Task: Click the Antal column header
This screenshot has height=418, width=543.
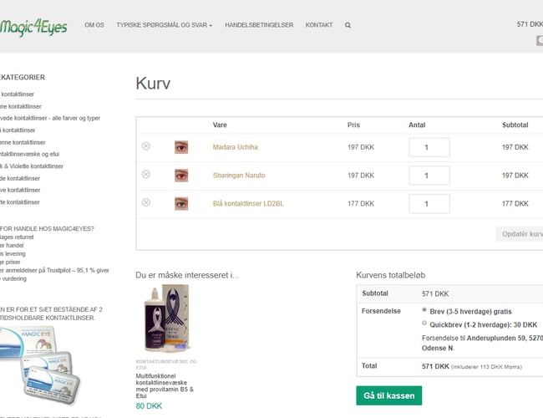Action: [x=417, y=125]
